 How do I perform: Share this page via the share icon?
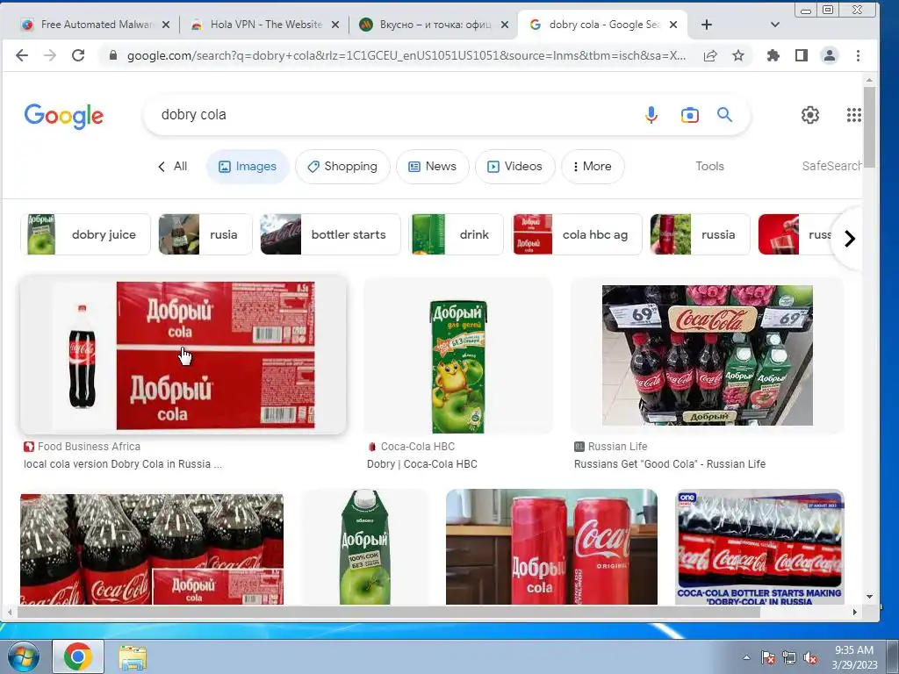(x=709, y=55)
